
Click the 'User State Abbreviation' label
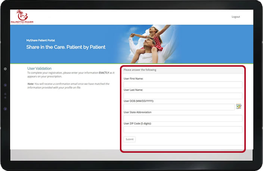[x=137, y=112]
